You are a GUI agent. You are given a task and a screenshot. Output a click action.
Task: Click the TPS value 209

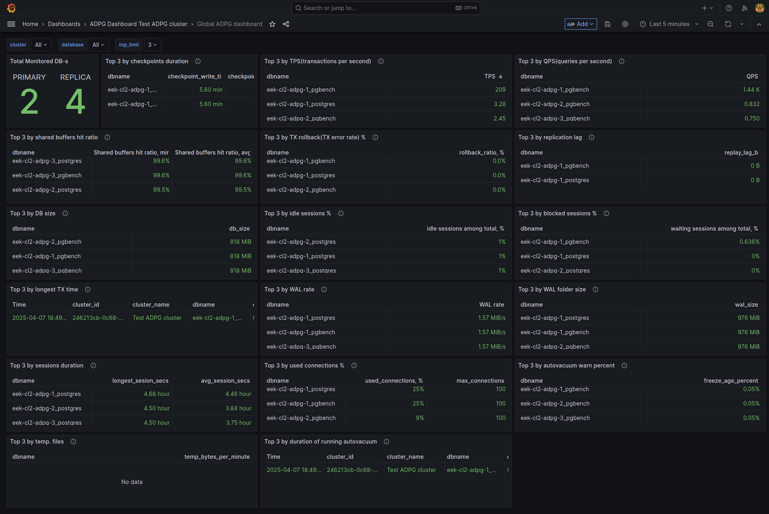[500, 90]
